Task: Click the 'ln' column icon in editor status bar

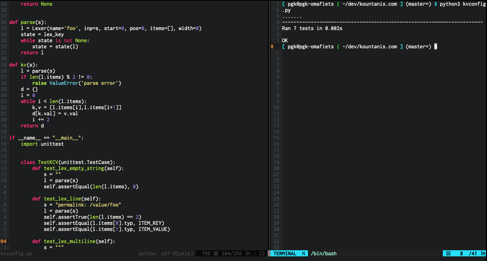Action: tap(248, 253)
